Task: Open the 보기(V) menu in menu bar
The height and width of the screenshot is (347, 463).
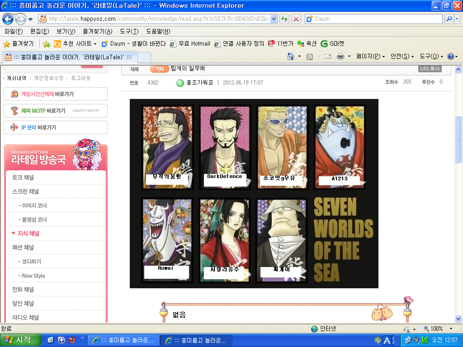Action: click(x=65, y=31)
